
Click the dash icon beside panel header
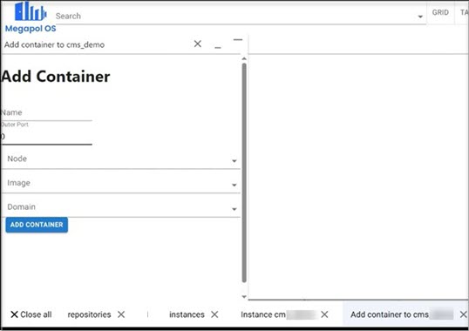pos(238,39)
